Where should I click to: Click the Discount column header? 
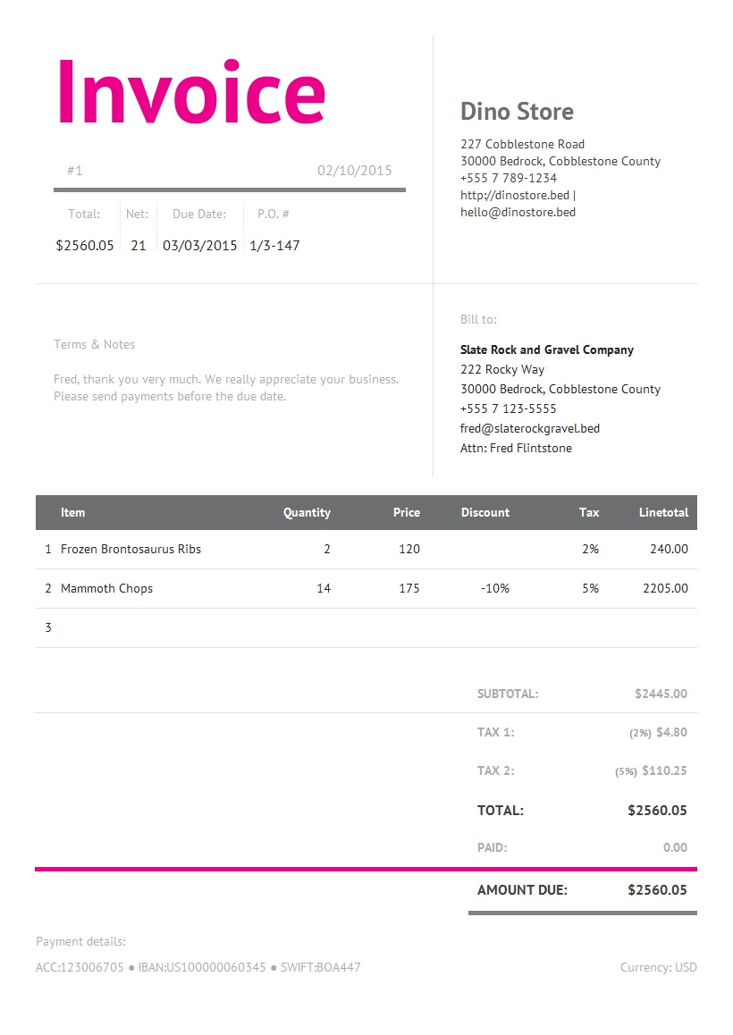tap(485, 512)
